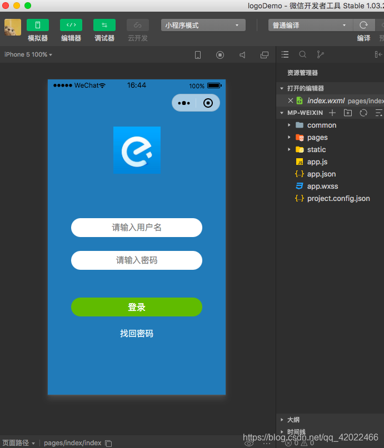Screen dimensions: 384x448
Task: Click the pages/index/index path text
Action: tap(73, 443)
